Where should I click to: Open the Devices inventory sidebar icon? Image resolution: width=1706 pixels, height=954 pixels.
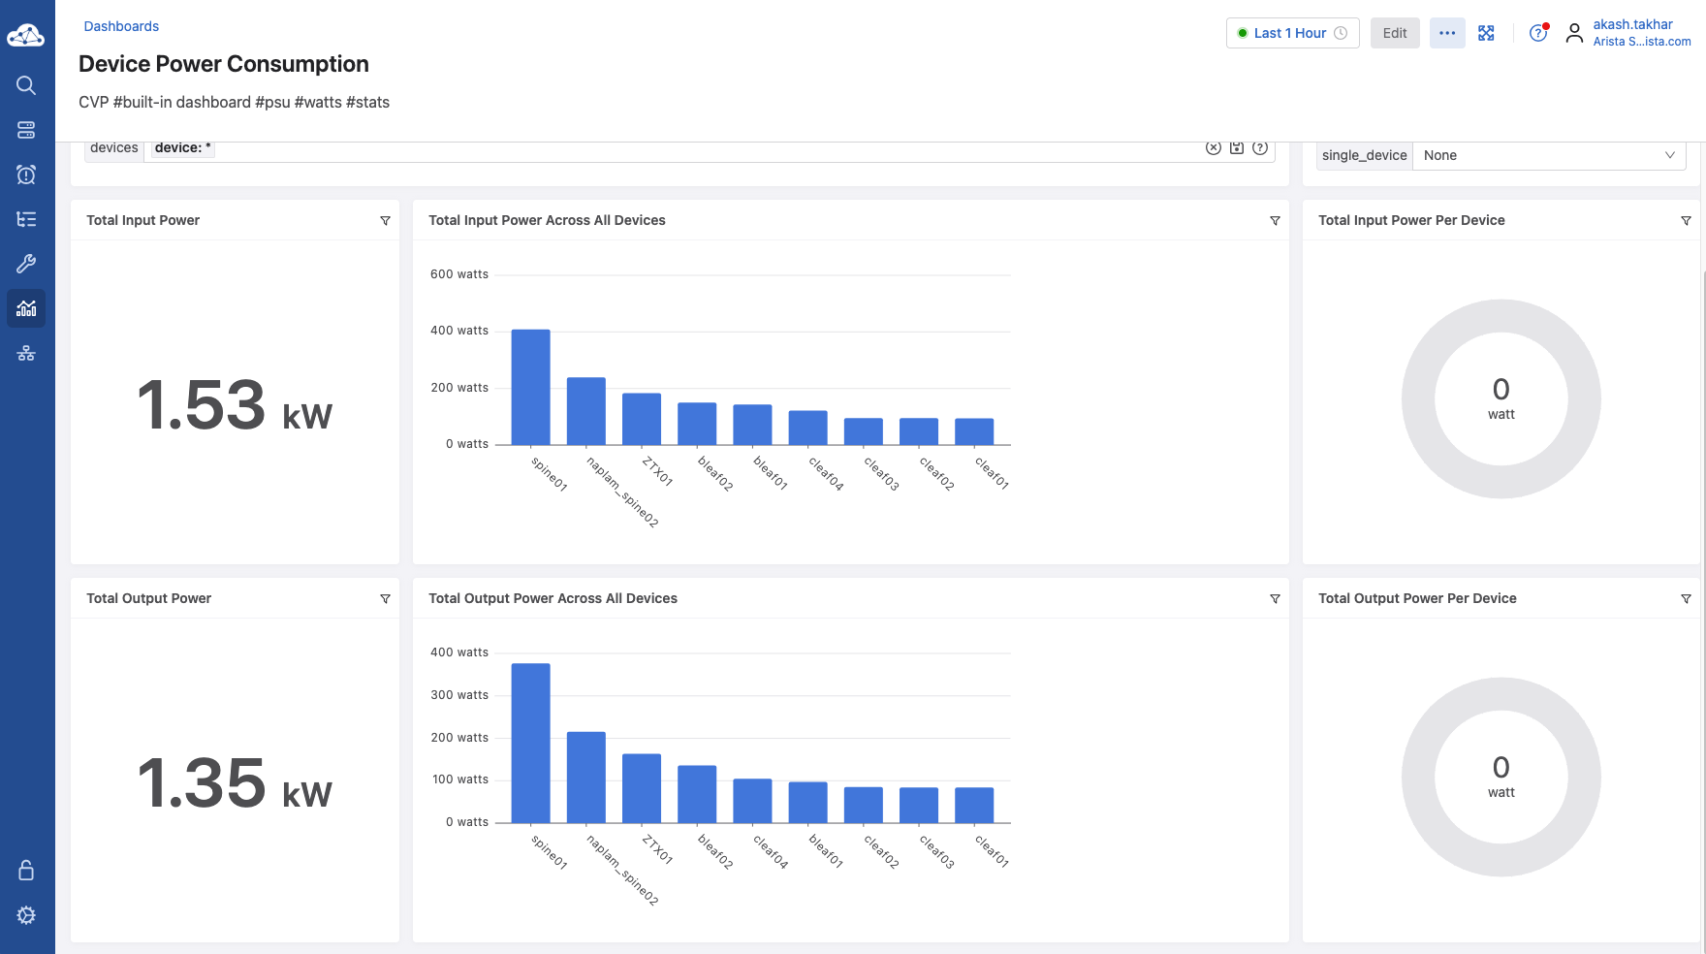point(26,130)
